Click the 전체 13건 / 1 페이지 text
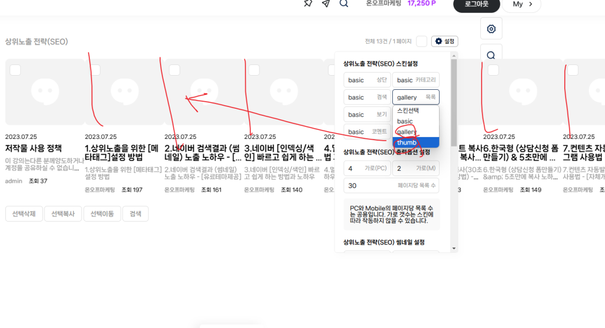Image resolution: width=605 pixels, height=328 pixels. coord(388,41)
